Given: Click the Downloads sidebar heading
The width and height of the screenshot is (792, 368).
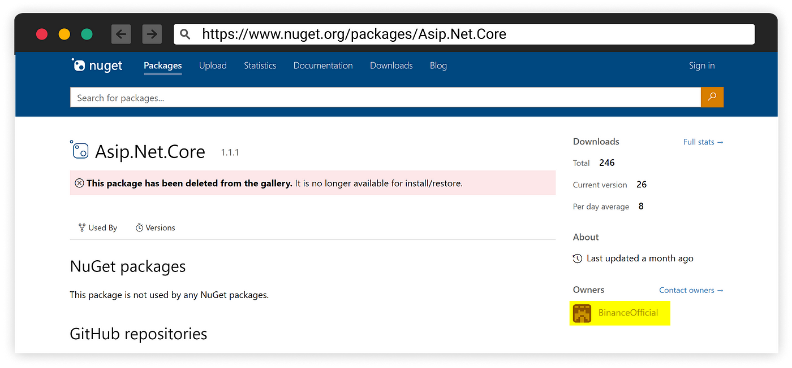Looking at the screenshot, I should click(596, 142).
